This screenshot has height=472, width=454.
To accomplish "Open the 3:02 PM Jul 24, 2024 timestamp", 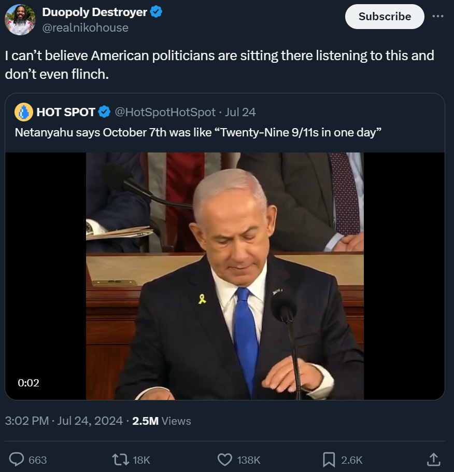I will pyautogui.click(x=64, y=421).
